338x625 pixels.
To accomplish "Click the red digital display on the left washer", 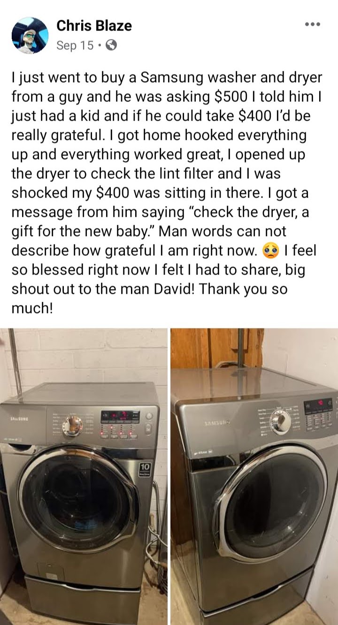I will [x=121, y=415].
